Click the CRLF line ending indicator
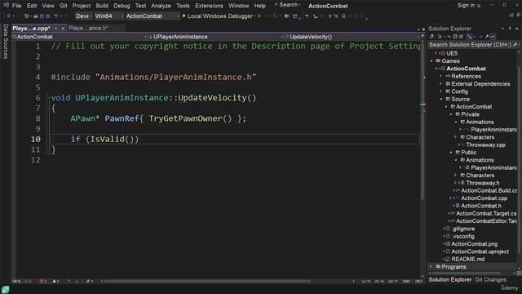Screen dimensions: 522x294 [418, 281]
